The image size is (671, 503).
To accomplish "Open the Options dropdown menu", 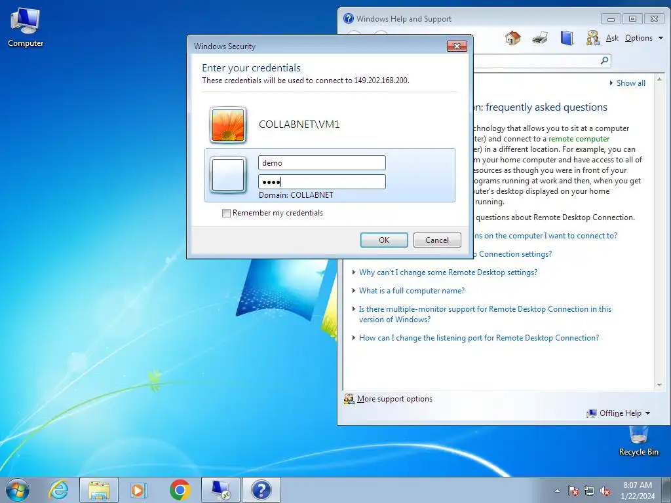I will tap(643, 38).
